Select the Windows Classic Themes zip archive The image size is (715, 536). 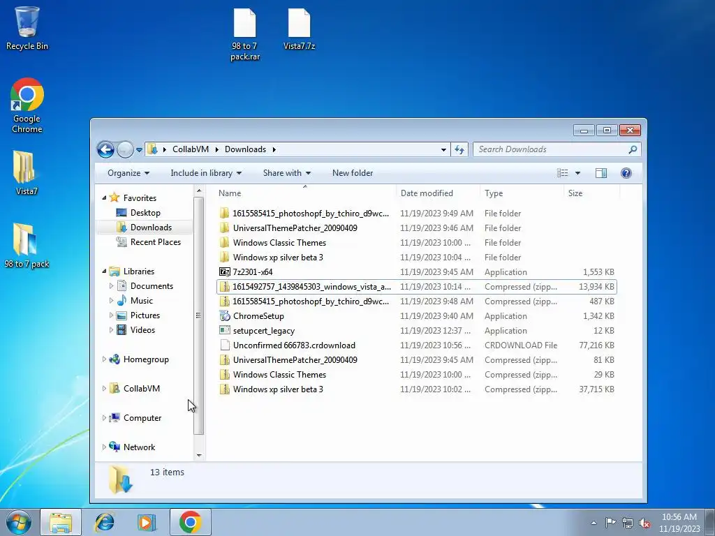click(416, 375)
